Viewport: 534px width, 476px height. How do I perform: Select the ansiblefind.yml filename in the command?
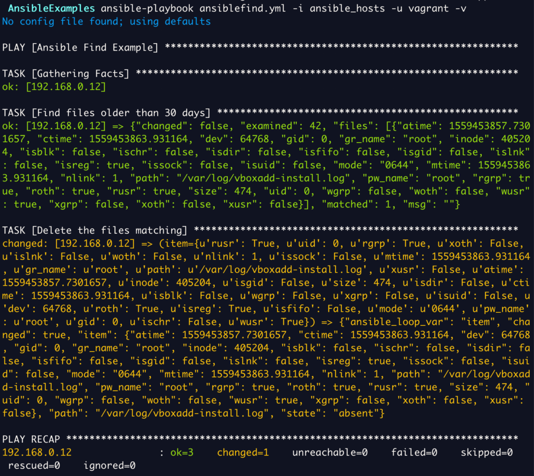coord(243,8)
